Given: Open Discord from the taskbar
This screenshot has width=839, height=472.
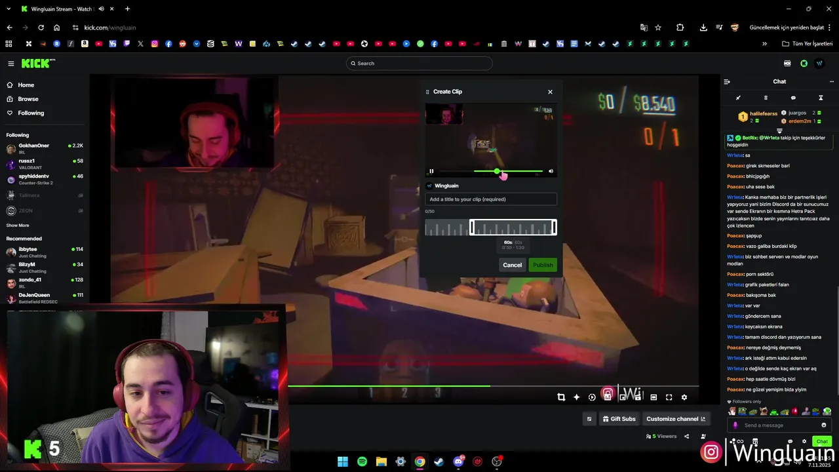Looking at the screenshot, I should [x=458, y=462].
